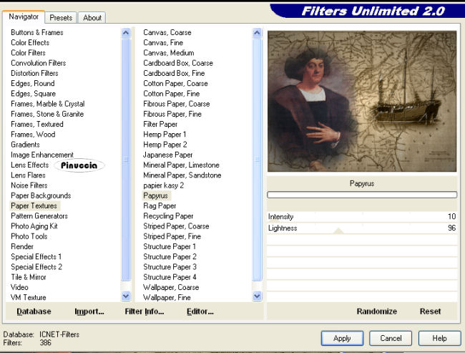The image size is (465, 353).
Task: Open the Editor... button
Action: (200, 311)
